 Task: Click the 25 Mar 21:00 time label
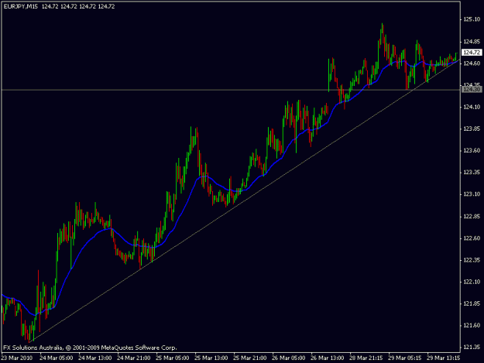point(249,358)
